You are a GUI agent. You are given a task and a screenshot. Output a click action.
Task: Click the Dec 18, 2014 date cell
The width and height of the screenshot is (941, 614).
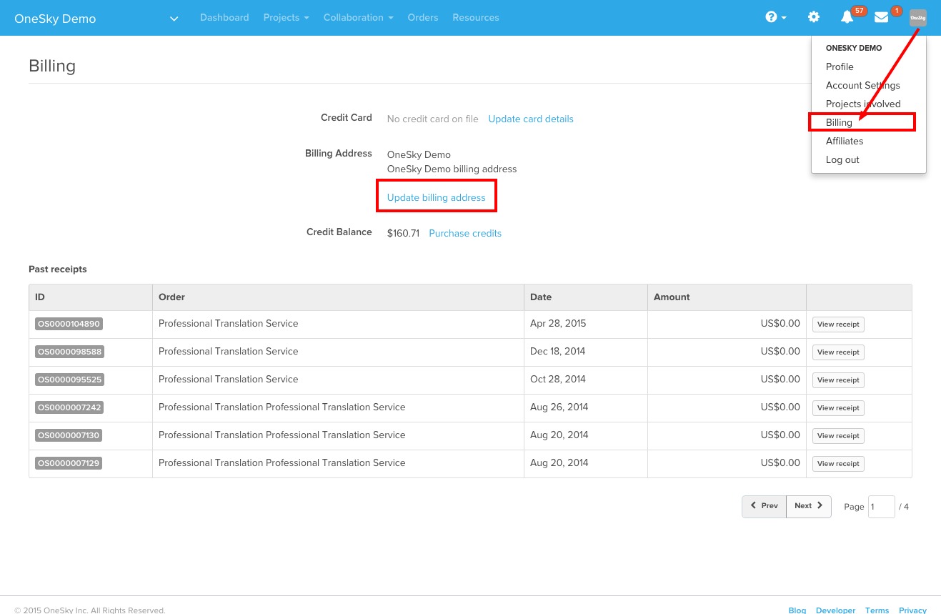pos(585,352)
